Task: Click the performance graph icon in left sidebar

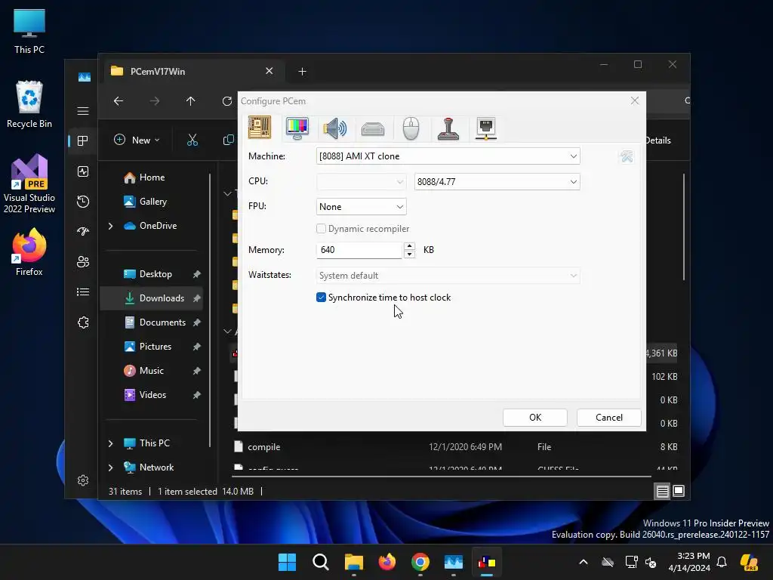Action: (83, 171)
